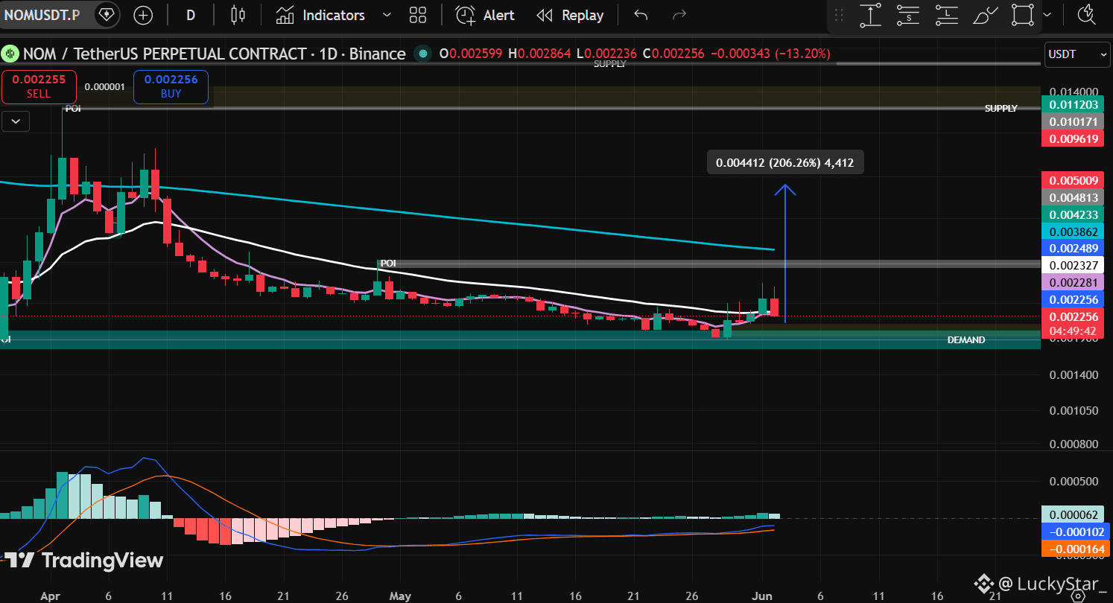This screenshot has width=1113, height=603.
Task: Click the latest red daily candle
Action: [775, 307]
